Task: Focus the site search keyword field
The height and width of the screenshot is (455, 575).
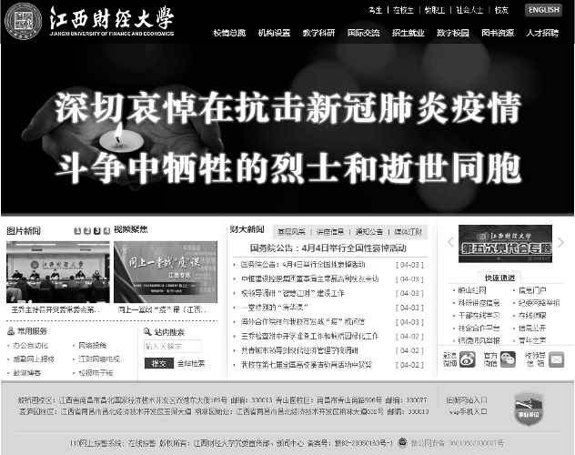Action: pos(172,346)
